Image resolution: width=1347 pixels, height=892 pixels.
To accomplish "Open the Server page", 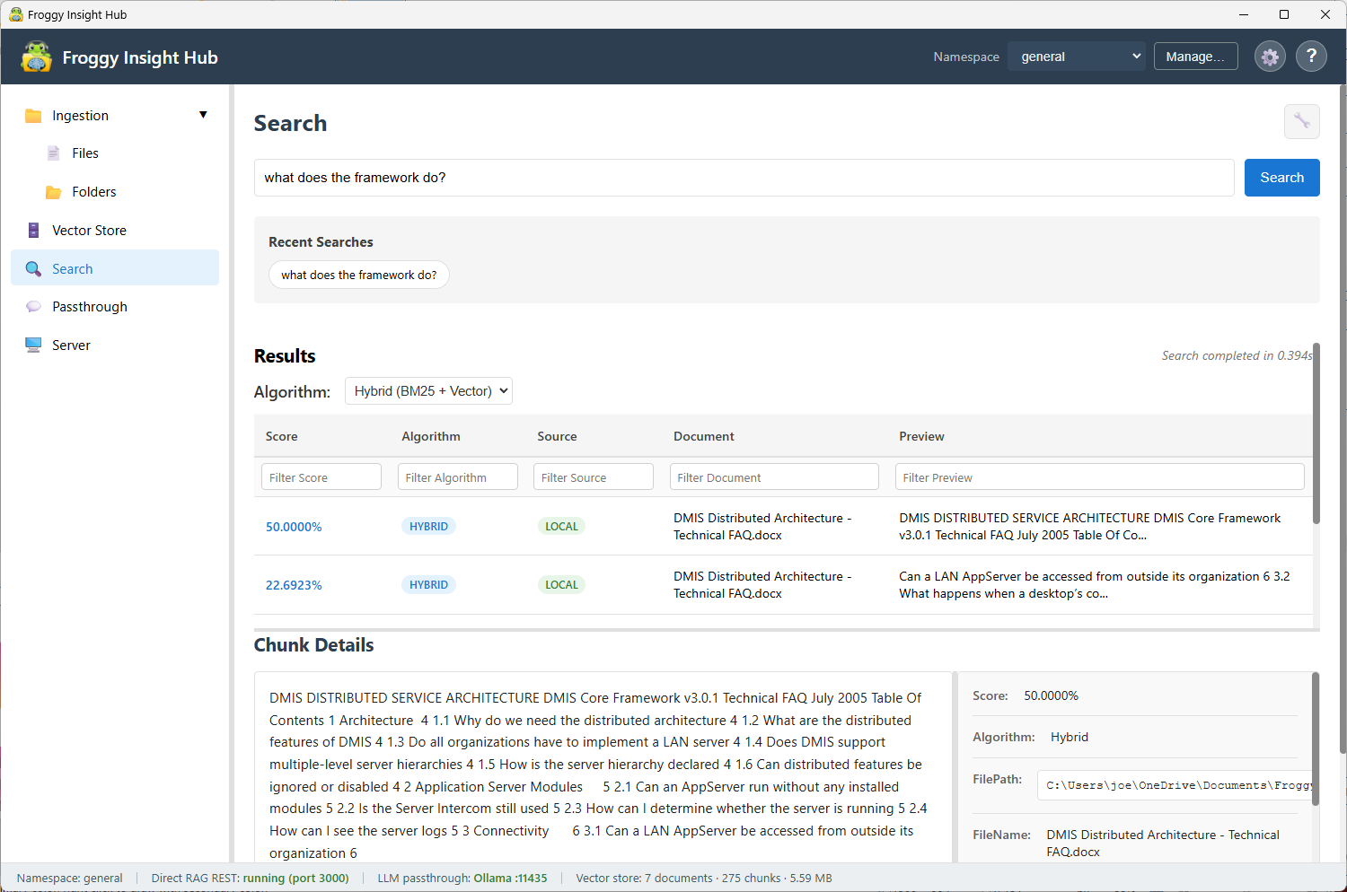I will (115, 345).
